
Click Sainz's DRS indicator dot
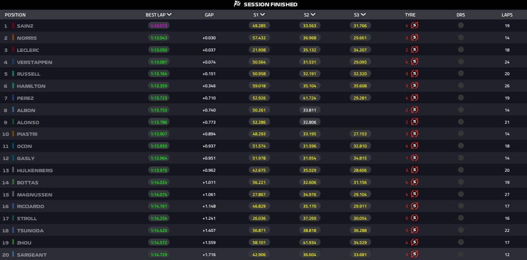[x=461, y=26]
